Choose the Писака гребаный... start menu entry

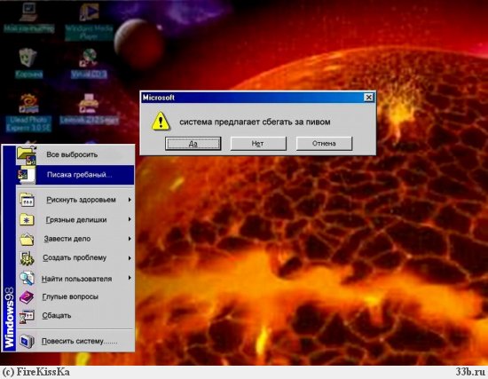pyautogui.click(x=75, y=175)
